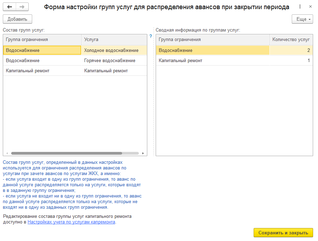This screenshot has width=318, height=241.
Task: Sort by Количество услуг column header
Action: tap(291, 40)
